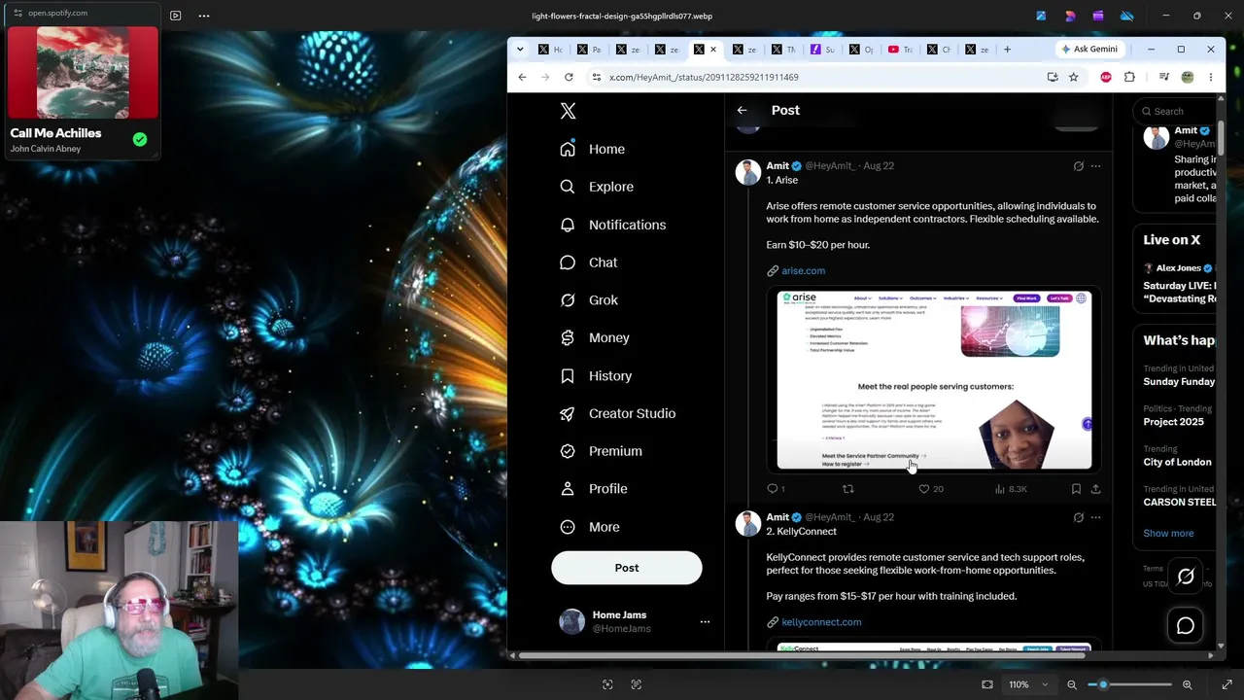Click Chrome's back navigation arrow
This screenshot has height=700, width=1244.
coord(522,77)
